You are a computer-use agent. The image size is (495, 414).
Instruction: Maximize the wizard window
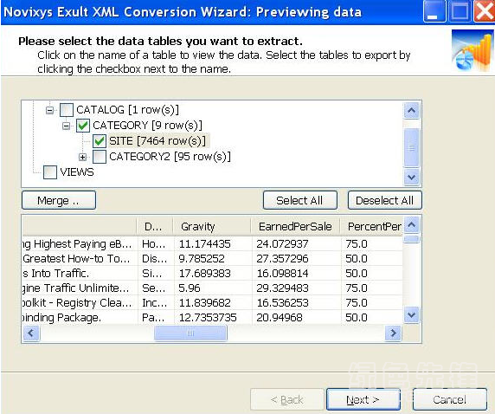(460, 12)
